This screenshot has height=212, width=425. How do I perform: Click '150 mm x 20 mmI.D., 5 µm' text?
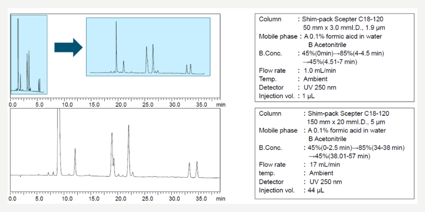tap(346, 122)
